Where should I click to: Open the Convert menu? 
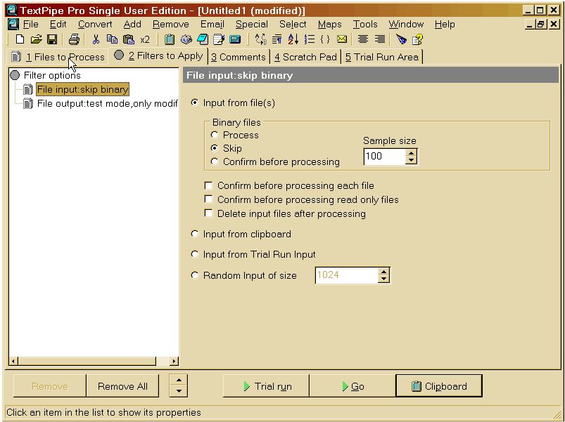pos(94,24)
